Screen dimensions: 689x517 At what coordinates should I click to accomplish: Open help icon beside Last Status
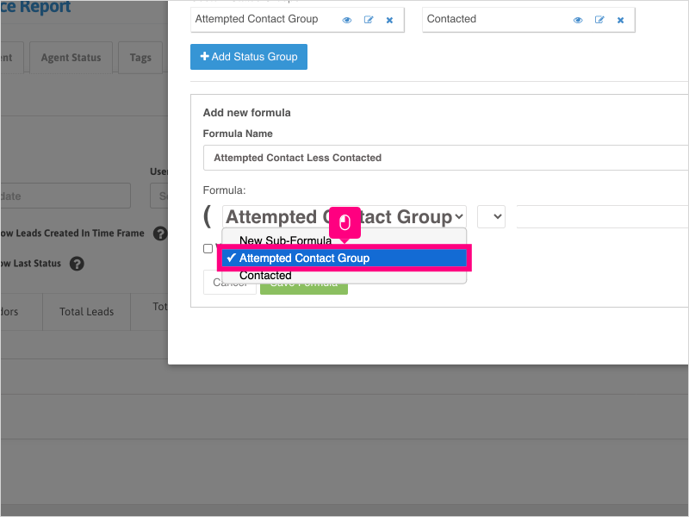tap(77, 264)
